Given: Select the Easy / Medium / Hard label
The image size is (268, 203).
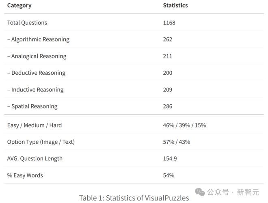Looking at the screenshot, I should click(x=35, y=125).
